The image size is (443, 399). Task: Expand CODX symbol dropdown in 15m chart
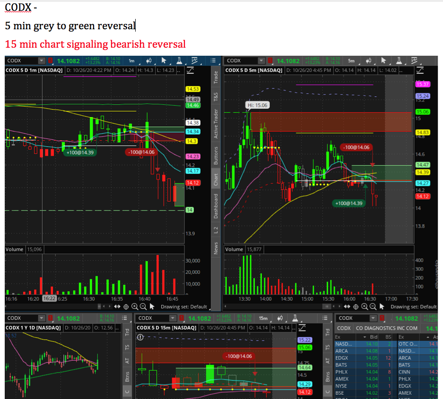point(173,318)
